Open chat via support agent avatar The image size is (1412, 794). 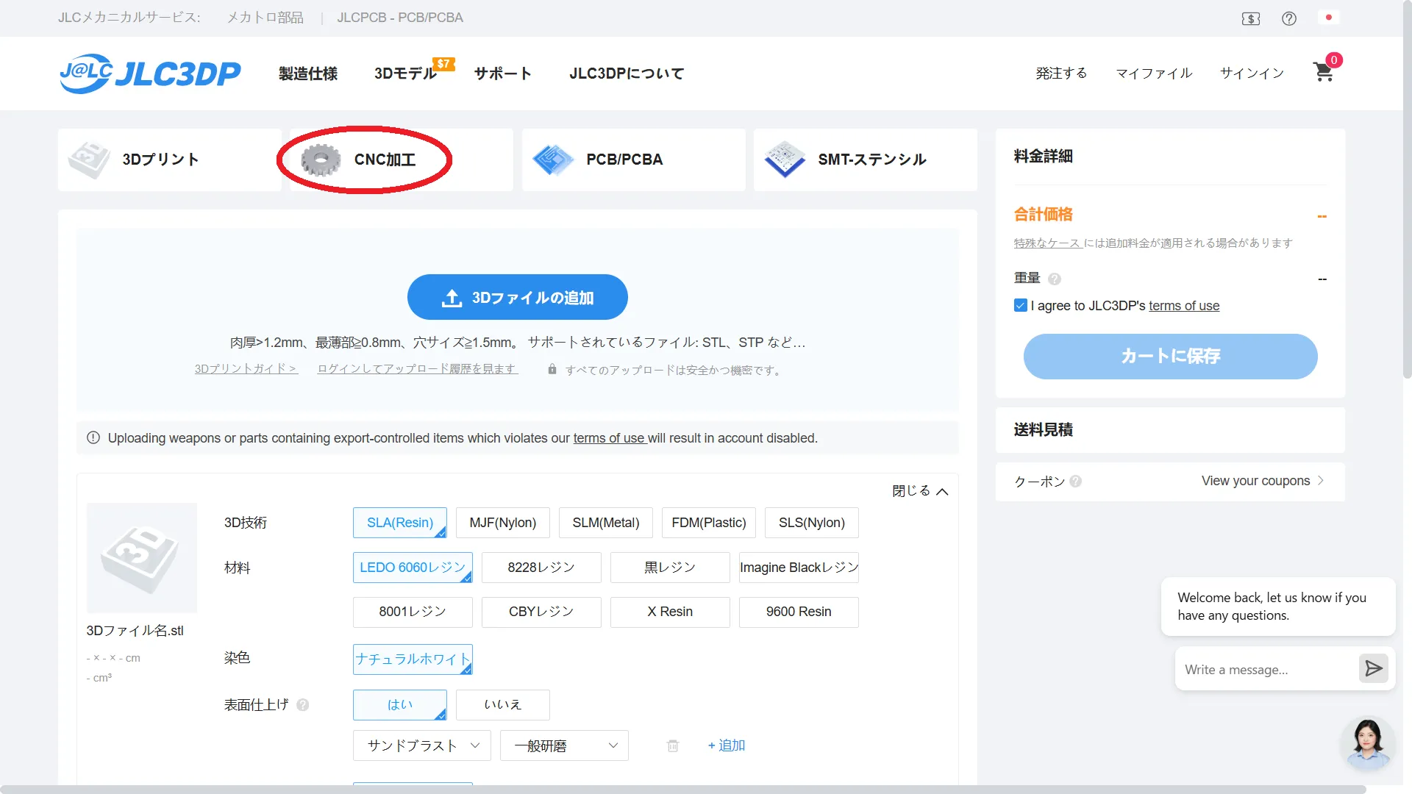point(1367,743)
